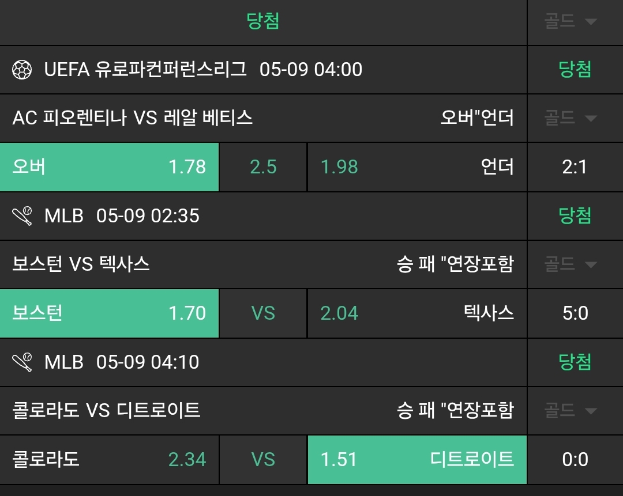623x496 pixels.
Task: Choose 콜로라도 at 2.34 odds
Action: [x=109, y=460]
